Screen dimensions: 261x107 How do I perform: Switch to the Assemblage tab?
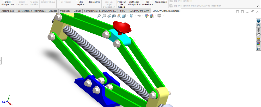pos(8,11)
